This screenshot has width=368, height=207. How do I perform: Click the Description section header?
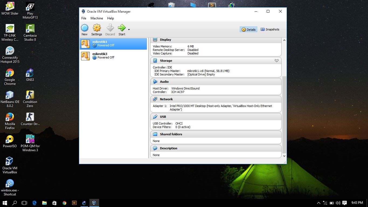216,148
